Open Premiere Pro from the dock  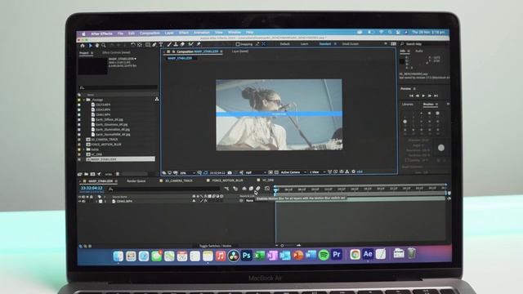click(x=337, y=255)
